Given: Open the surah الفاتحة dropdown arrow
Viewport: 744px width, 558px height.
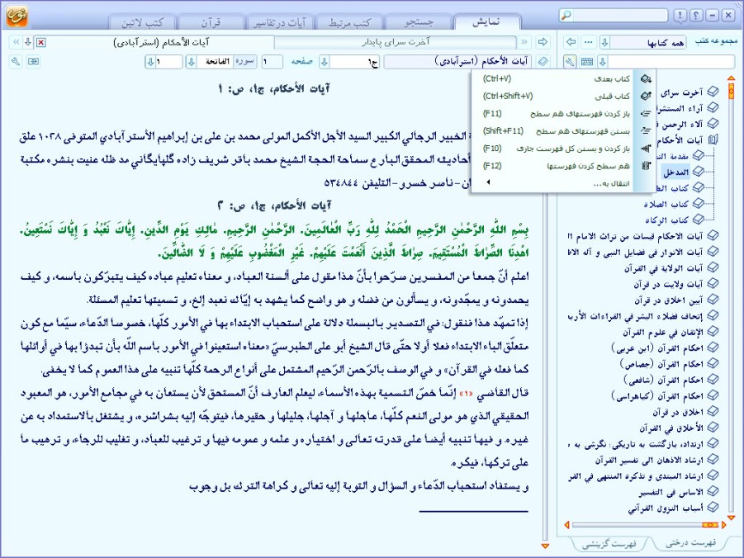Looking at the screenshot, I should coord(192,62).
